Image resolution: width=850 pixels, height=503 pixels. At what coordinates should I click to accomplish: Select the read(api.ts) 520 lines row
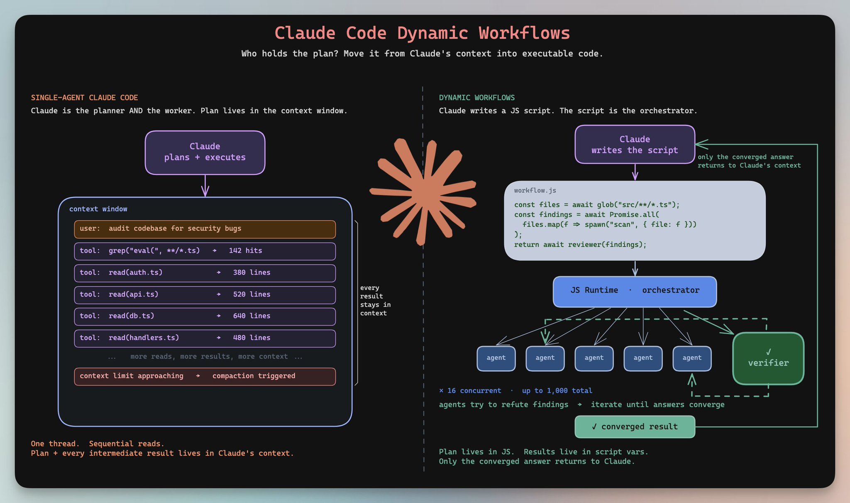click(x=205, y=295)
